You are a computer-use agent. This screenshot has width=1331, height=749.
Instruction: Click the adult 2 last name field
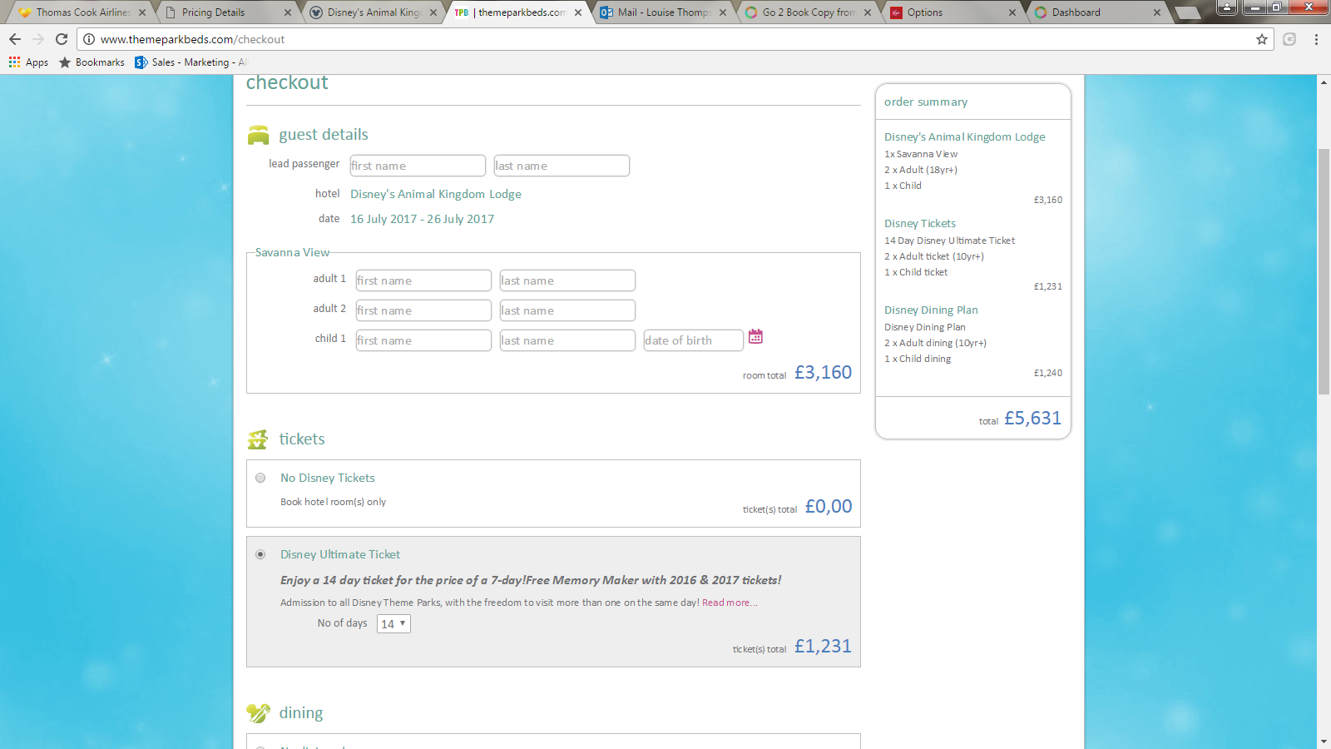(x=567, y=310)
